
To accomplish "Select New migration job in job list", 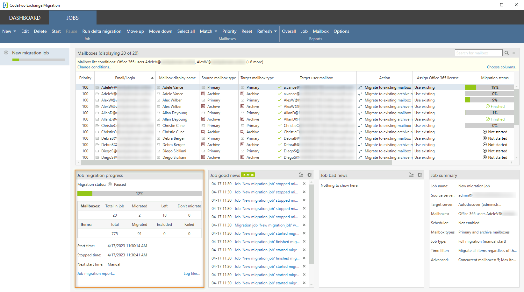I will pyautogui.click(x=35, y=56).
